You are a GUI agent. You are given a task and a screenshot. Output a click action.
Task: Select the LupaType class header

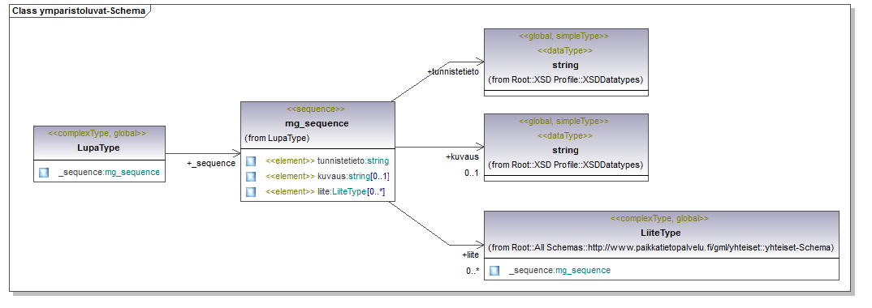tap(99, 143)
